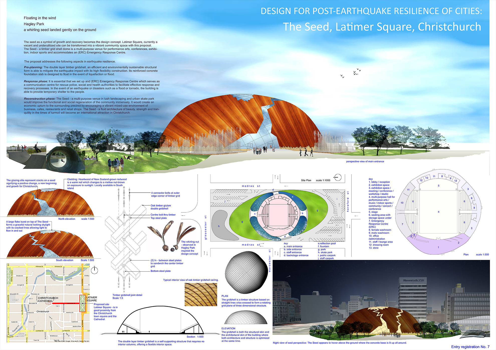This screenshot has height=350, width=496.
Task: Click site key 'f. fountain'
Action: [323, 246]
